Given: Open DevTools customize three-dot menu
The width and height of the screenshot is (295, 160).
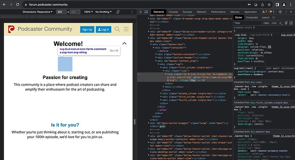Looking at the screenshot, I should coord(286,12).
